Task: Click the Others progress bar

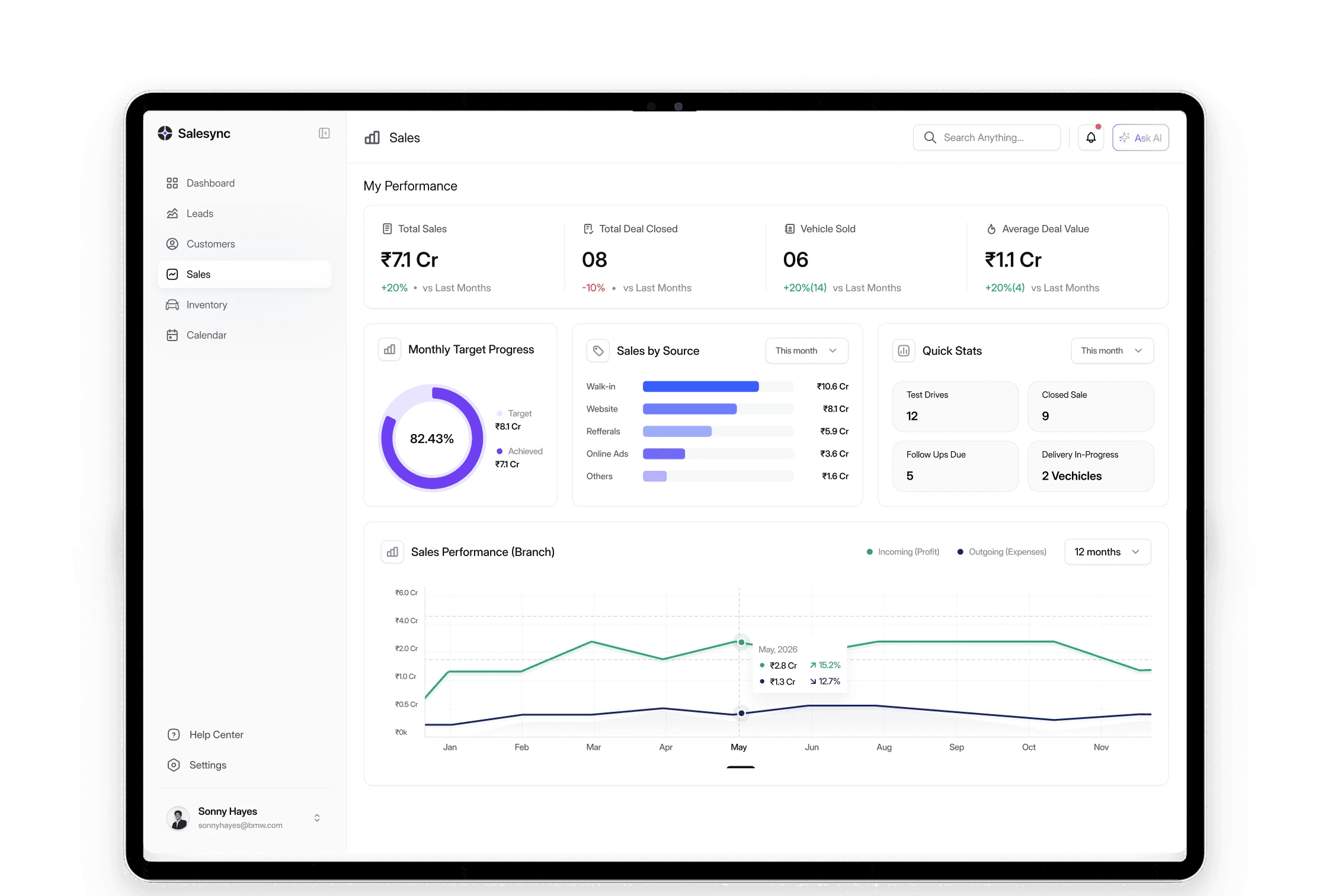Action: coord(718,476)
